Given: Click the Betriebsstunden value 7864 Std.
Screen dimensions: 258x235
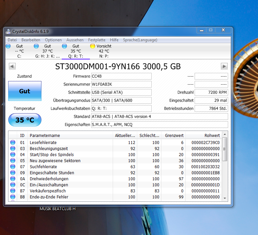Looking at the screenshot, I should coord(211,108).
